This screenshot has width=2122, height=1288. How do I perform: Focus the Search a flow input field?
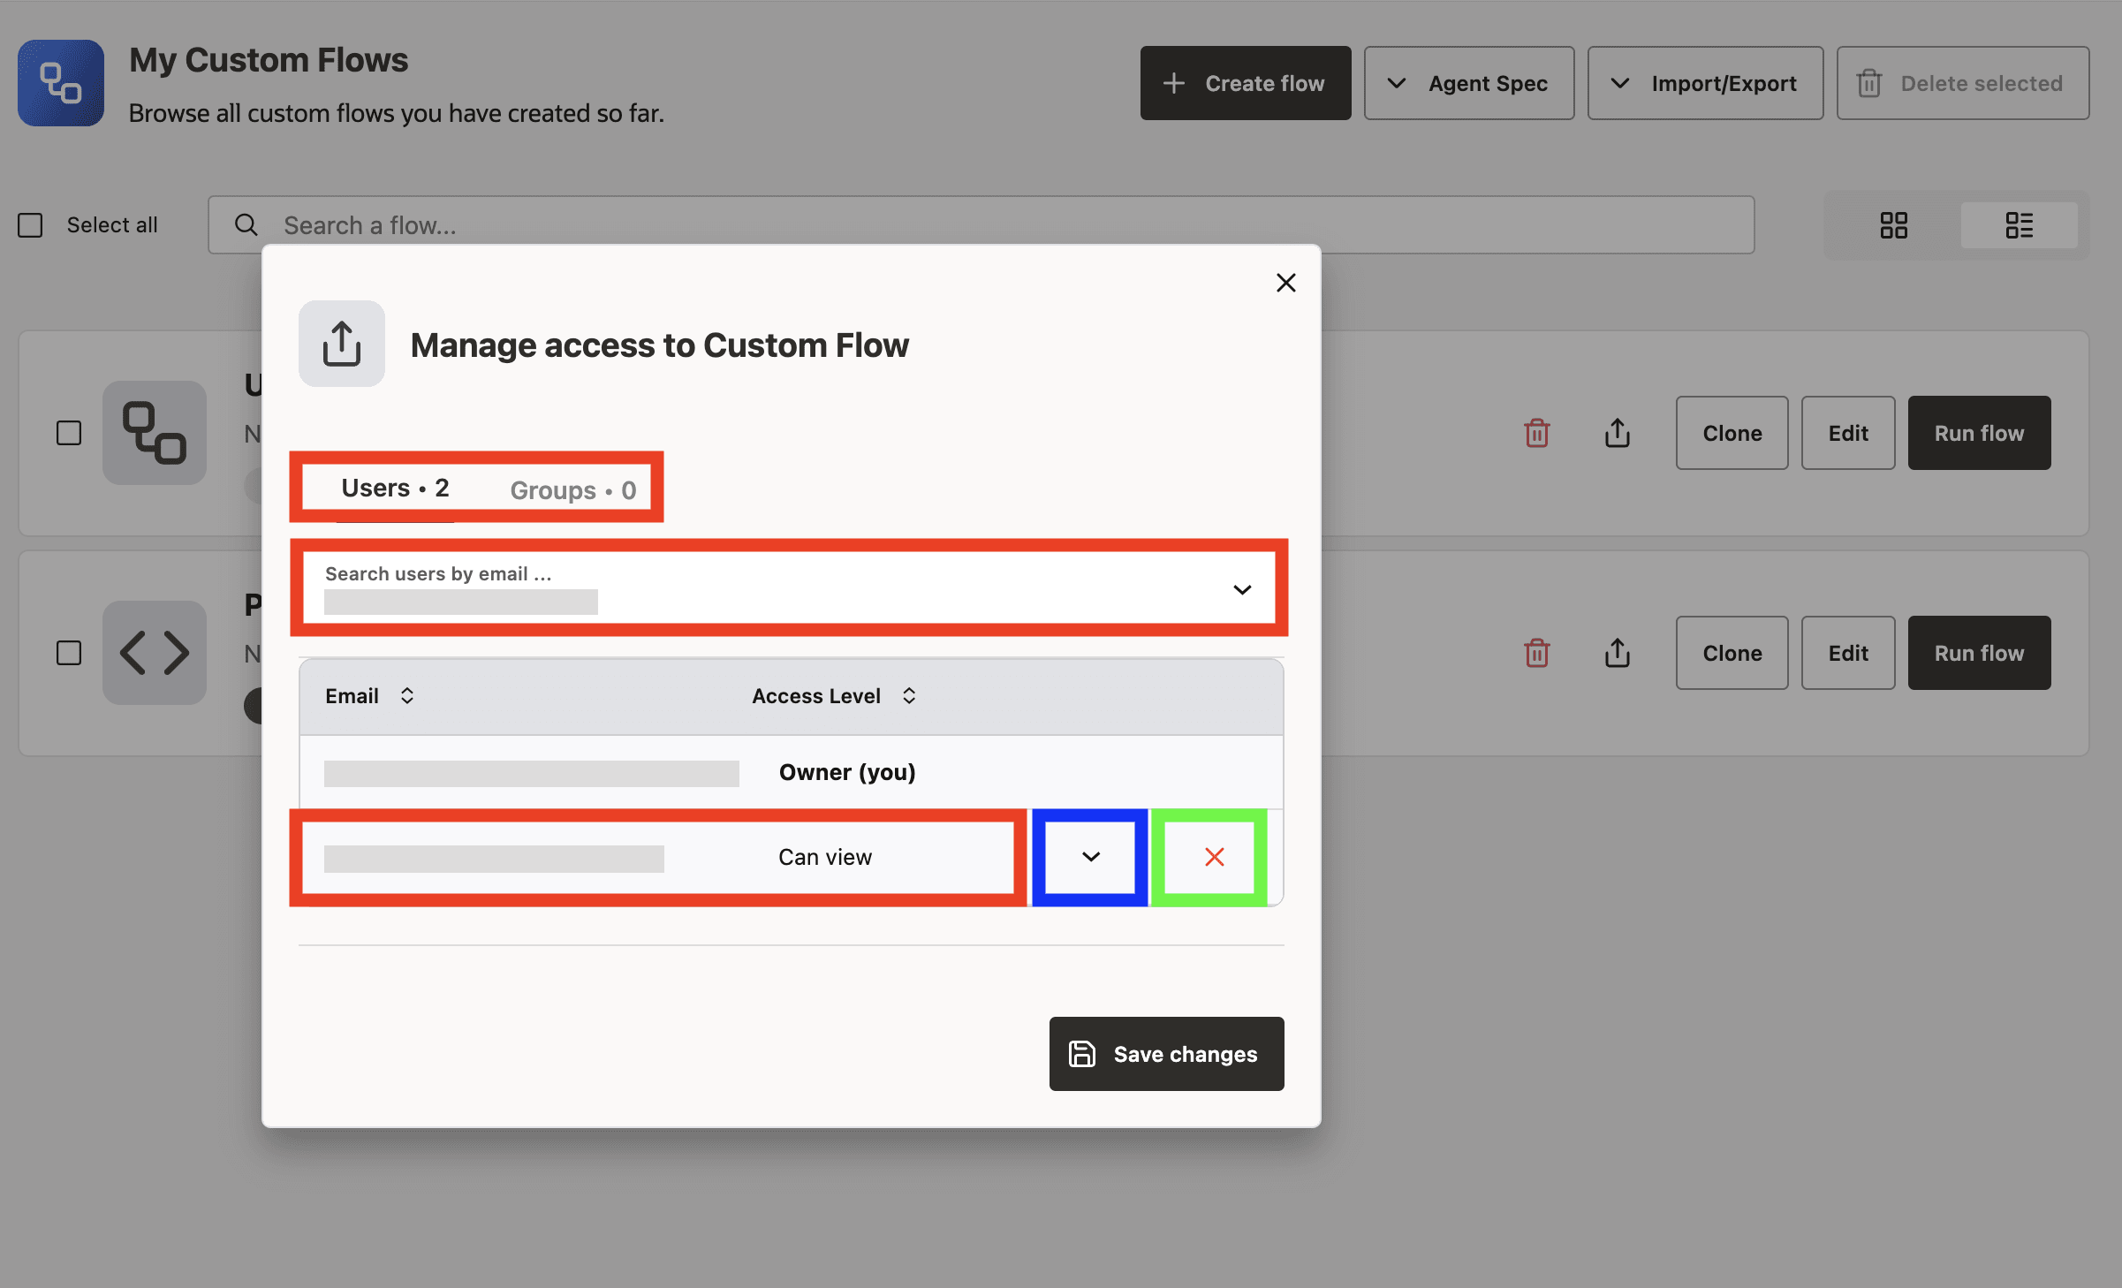pos(981,225)
